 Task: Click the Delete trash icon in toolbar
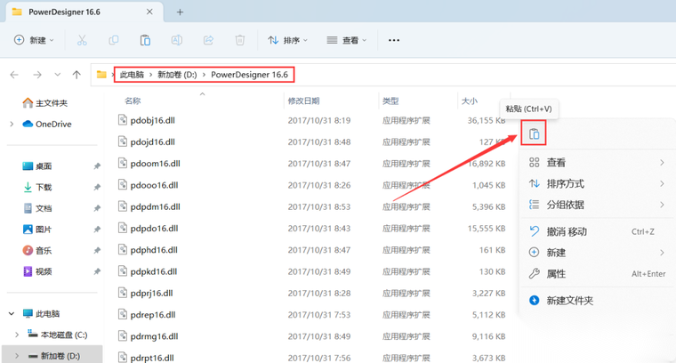[x=240, y=40]
